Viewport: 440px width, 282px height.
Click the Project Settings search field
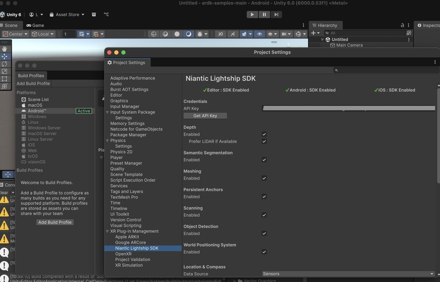point(386,70)
